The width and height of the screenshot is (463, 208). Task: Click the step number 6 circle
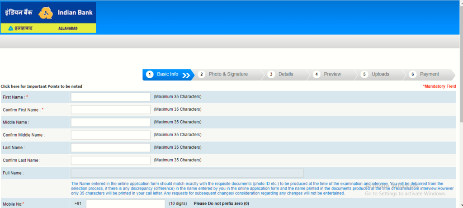[413, 75]
